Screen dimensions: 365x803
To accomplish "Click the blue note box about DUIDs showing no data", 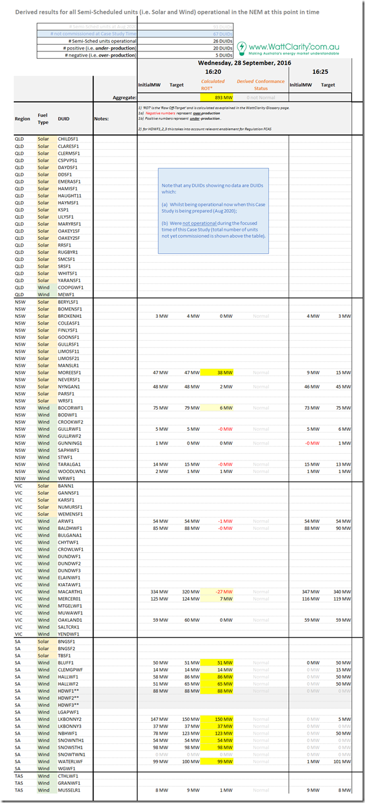I will (213, 211).
